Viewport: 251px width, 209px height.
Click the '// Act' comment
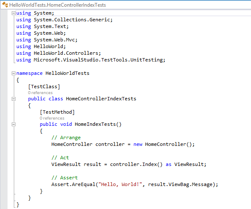tap(60, 158)
